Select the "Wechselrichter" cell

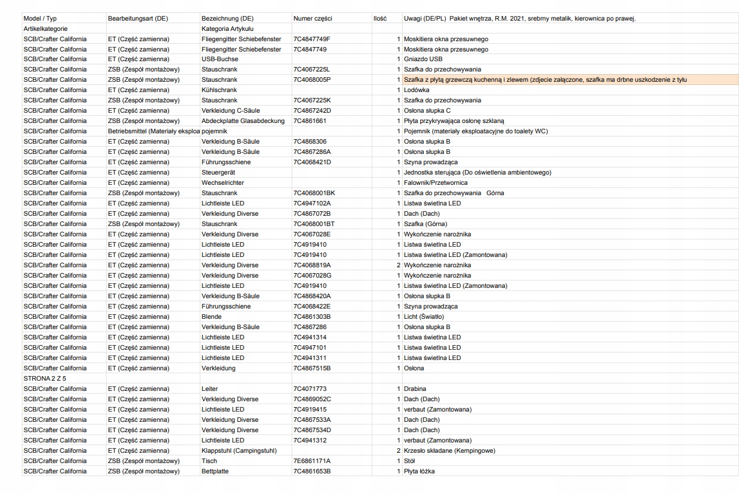pyautogui.click(x=223, y=182)
